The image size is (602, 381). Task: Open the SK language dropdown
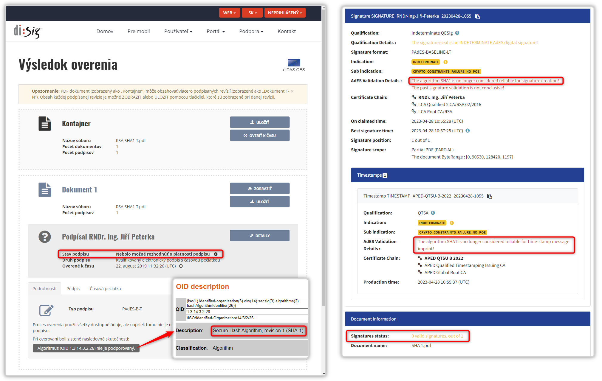coord(252,13)
